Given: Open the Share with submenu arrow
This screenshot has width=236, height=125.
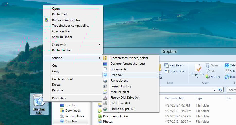Looking at the screenshot, I should (100, 45).
